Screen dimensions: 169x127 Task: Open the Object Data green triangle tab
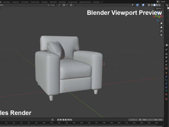coord(166,91)
